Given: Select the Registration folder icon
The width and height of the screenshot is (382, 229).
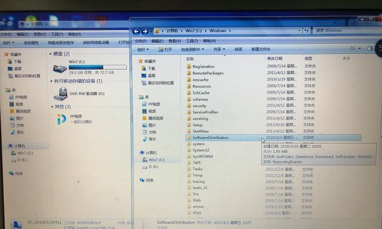Looking at the screenshot, I should (189, 66).
